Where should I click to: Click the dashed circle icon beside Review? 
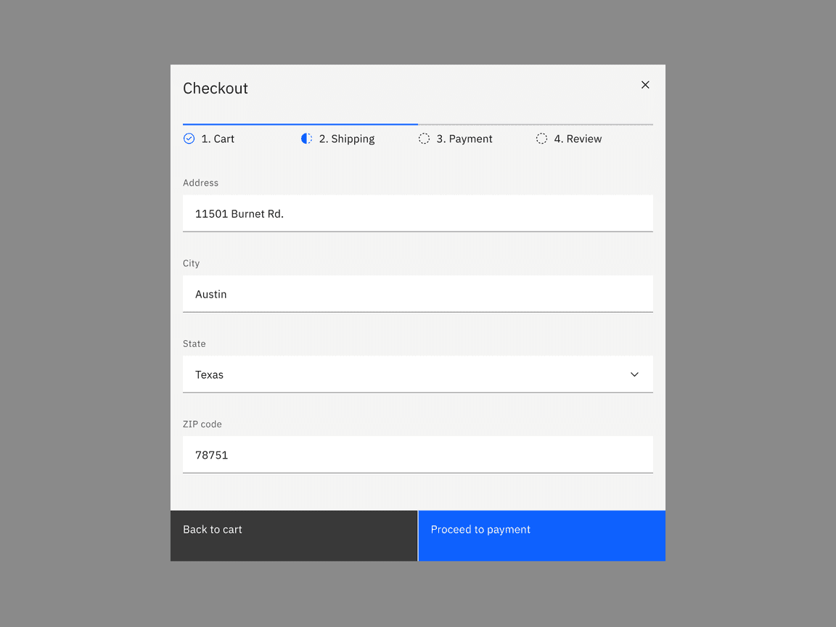click(x=541, y=138)
